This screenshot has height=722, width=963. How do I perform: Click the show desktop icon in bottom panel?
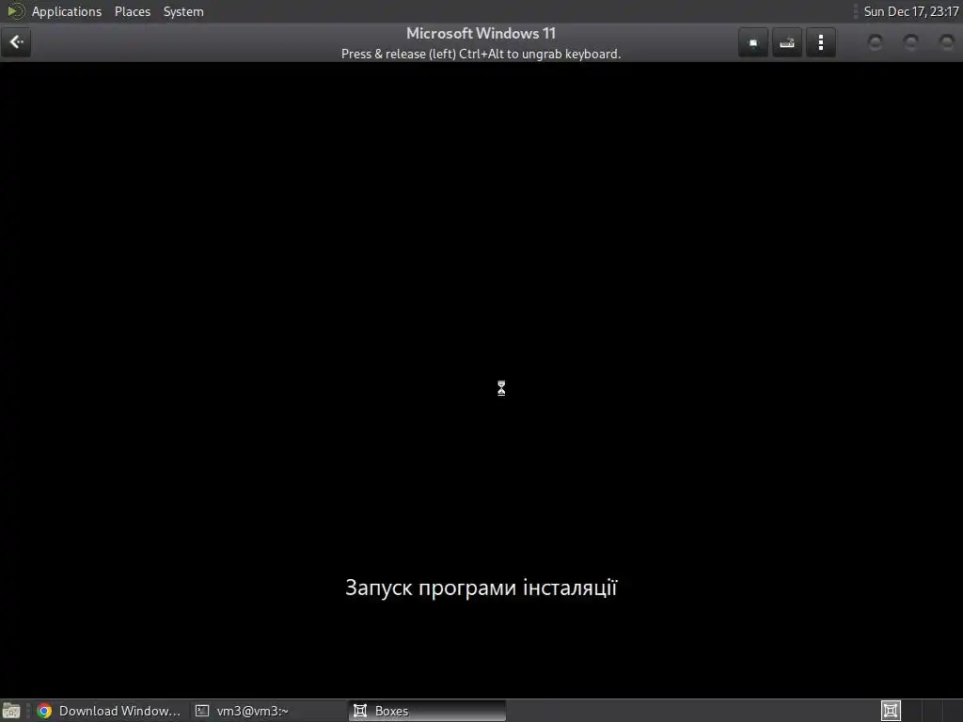click(x=10, y=711)
